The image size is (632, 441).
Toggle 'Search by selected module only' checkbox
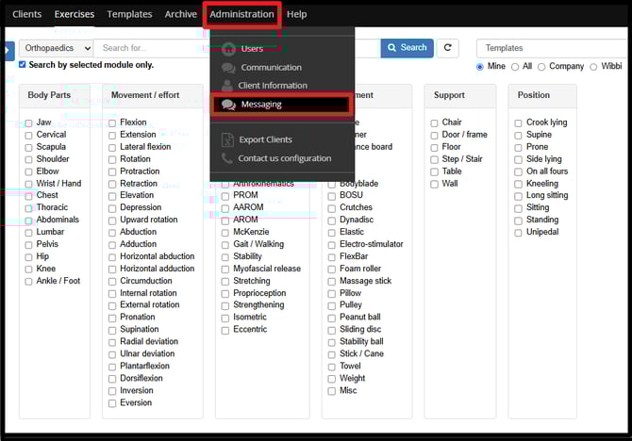[x=23, y=65]
